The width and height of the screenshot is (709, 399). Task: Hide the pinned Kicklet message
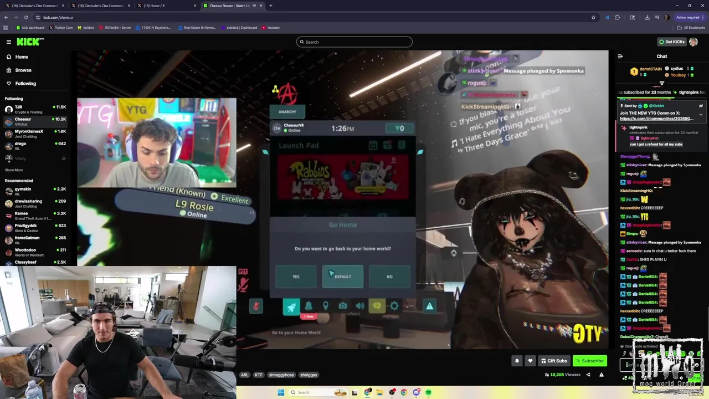click(x=701, y=106)
